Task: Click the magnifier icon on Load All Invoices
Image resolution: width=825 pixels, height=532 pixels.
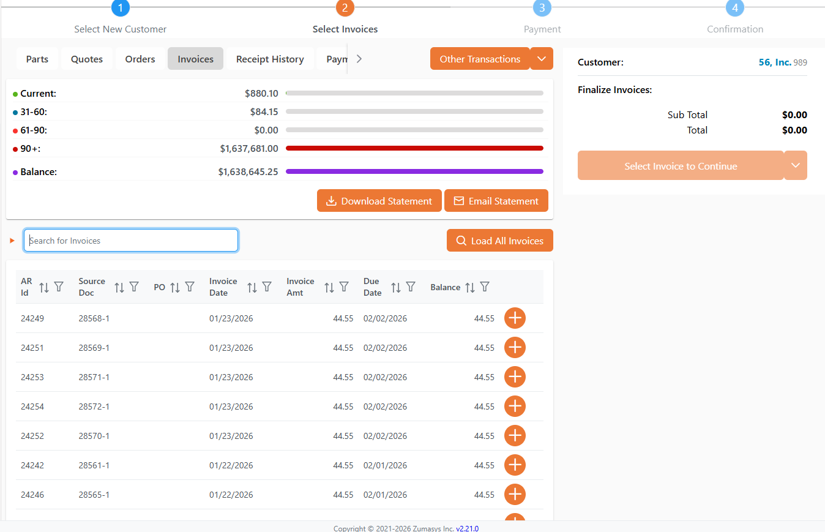Action: click(462, 240)
